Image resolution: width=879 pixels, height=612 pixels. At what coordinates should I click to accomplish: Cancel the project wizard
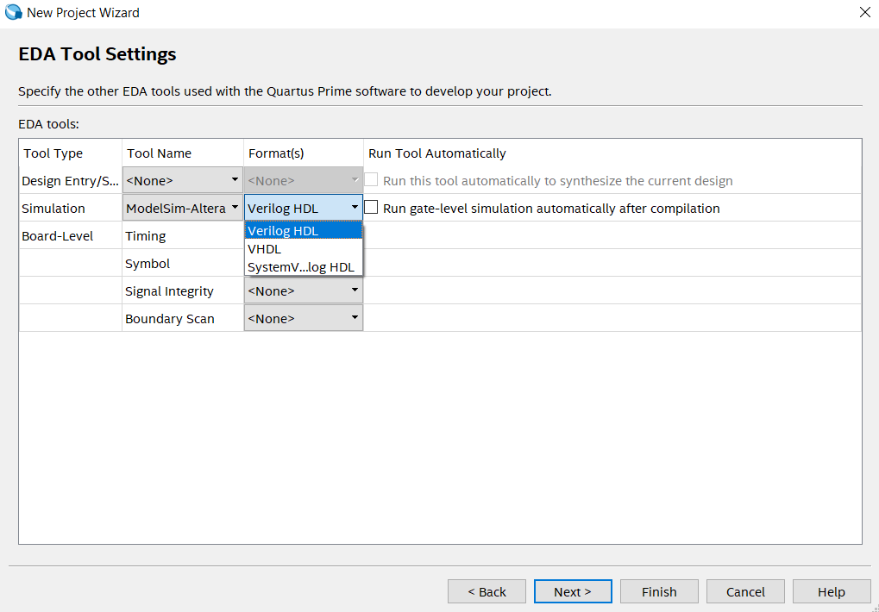745,592
